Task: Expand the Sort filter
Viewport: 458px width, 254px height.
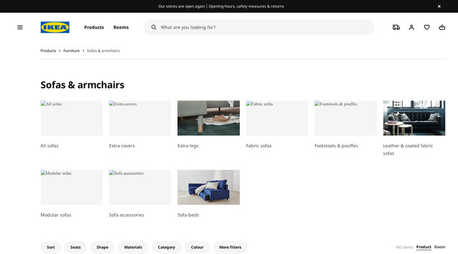Action: tap(51, 247)
